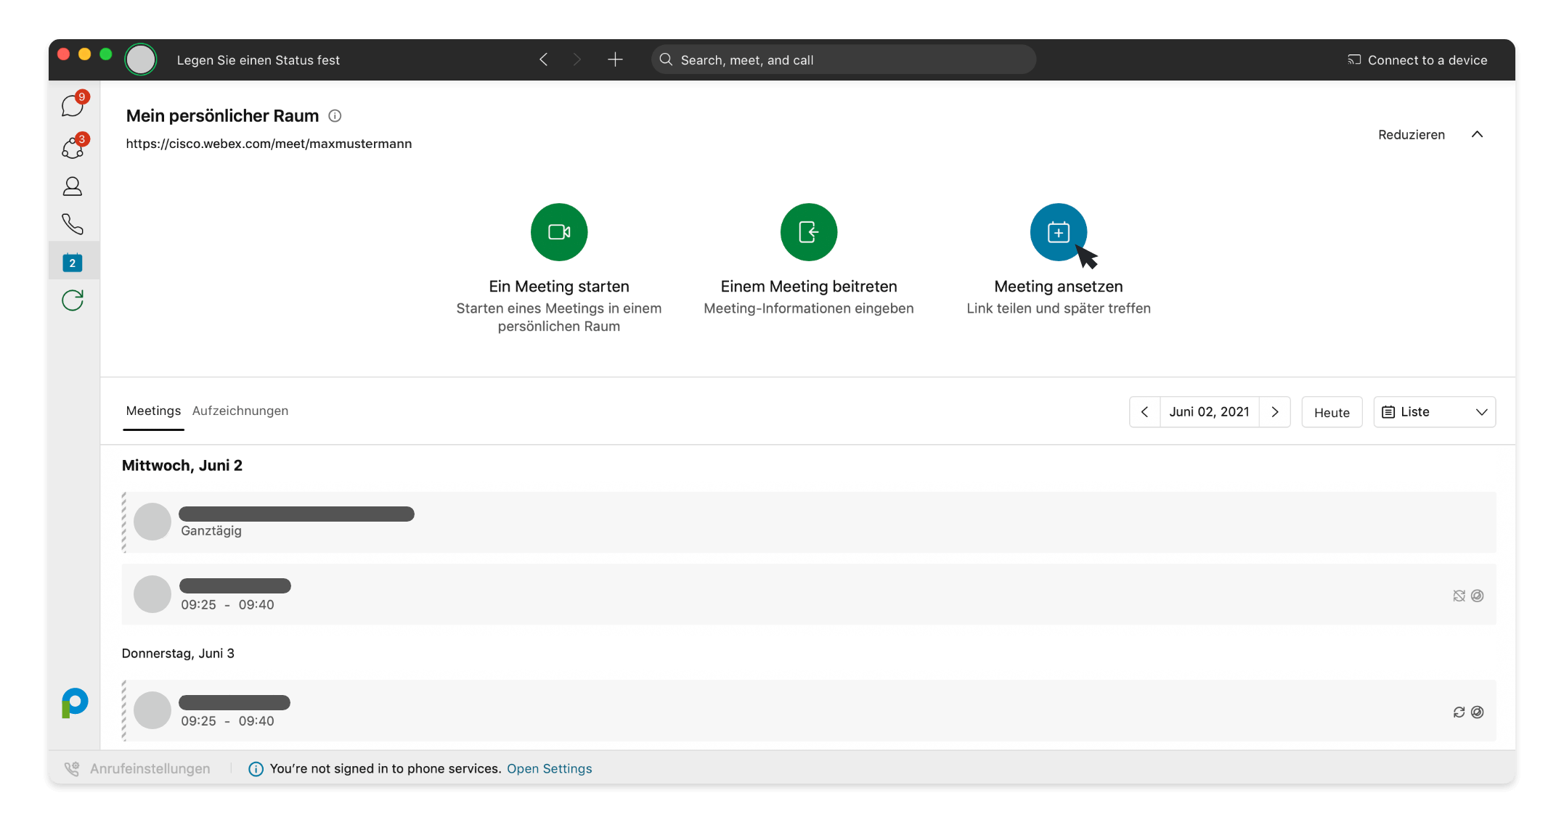The width and height of the screenshot is (1564, 822).
Task: Open the Messaging chat bubble icon
Action: 73,107
